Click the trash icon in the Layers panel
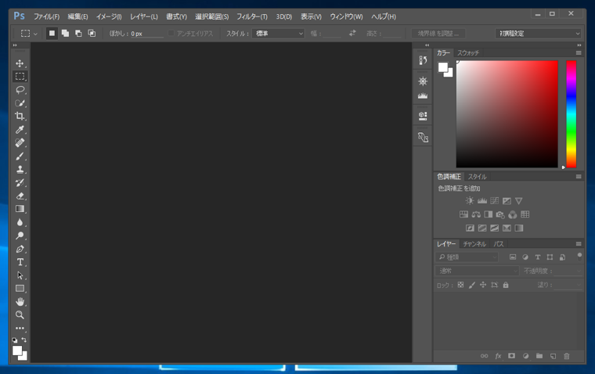Image resolution: width=595 pixels, height=374 pixels. [567, 356]
